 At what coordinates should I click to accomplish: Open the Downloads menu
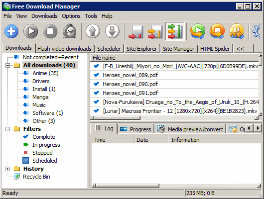point(44,16)
